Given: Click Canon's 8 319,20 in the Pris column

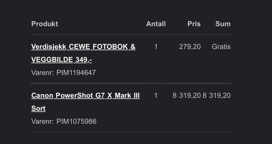Looking at the screenshot, I should 186,96.
